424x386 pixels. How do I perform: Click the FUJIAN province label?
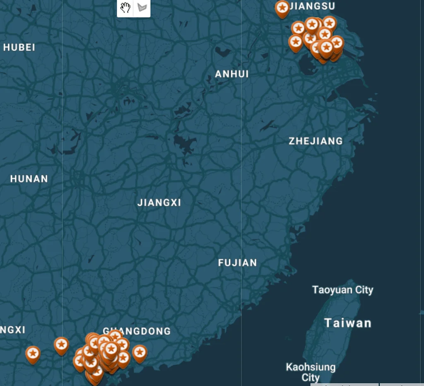coord(238,263)
